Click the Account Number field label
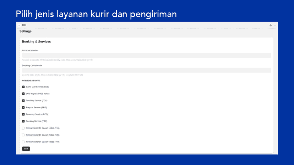Image resolution: width=294 pixels, height=165 pixels. pos(30,51)
